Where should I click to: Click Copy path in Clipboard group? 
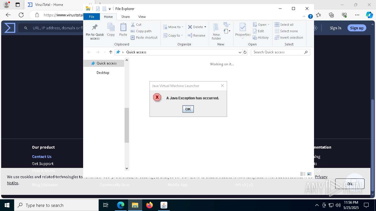click(141, 31)
